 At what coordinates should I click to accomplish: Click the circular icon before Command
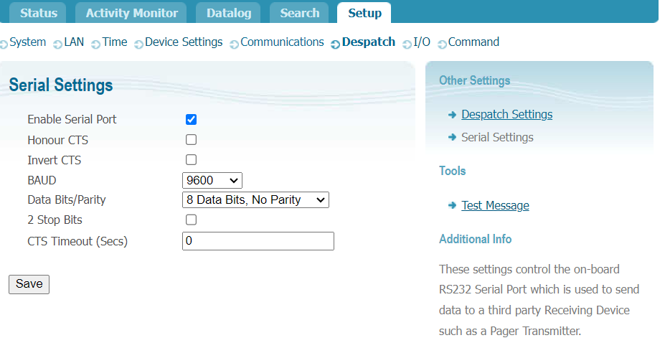442,44
